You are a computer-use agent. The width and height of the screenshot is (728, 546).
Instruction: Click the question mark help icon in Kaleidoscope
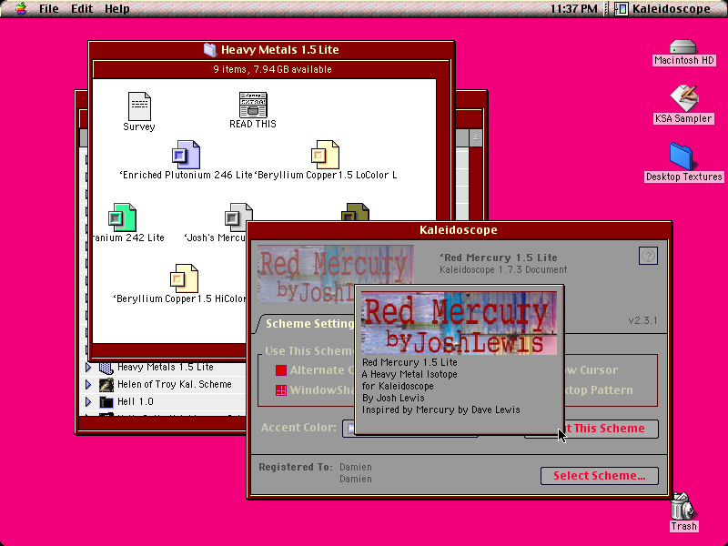pyautogui.click(x=648, y=256)
